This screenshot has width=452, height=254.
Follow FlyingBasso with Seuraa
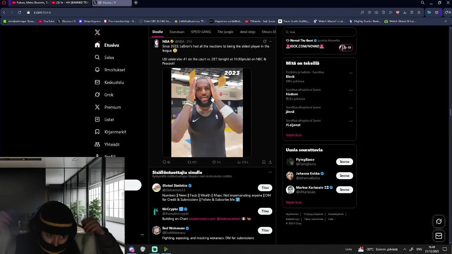344,162
